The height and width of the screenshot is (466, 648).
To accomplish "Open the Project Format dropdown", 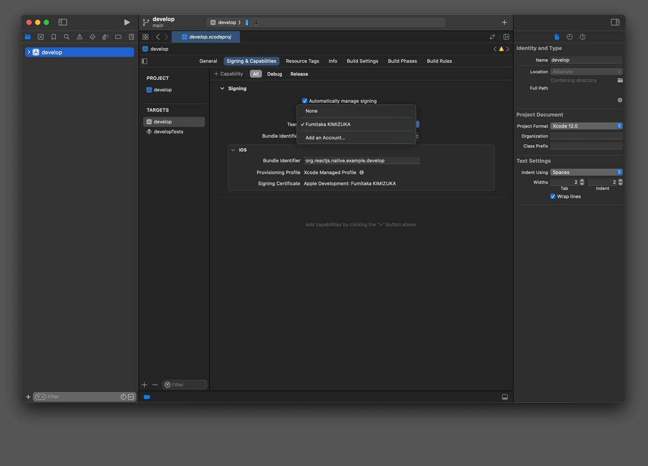I will [x=586, y=126].
